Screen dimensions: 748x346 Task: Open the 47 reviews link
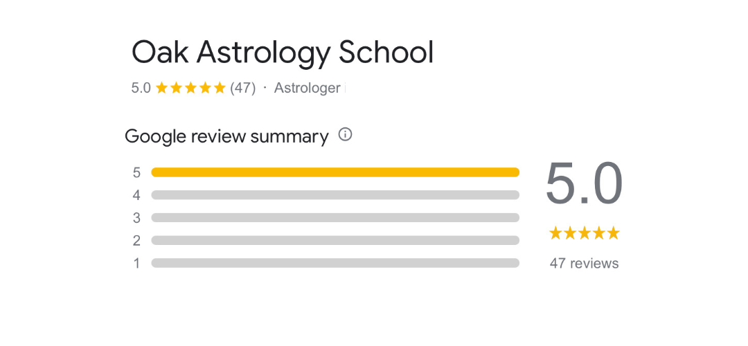point(584,263)
